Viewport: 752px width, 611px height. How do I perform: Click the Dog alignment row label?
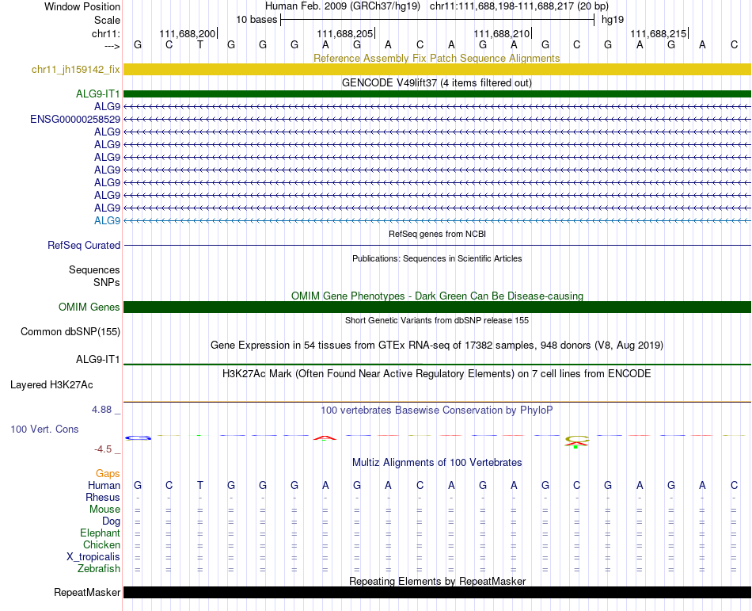click(x=111, y=521)
